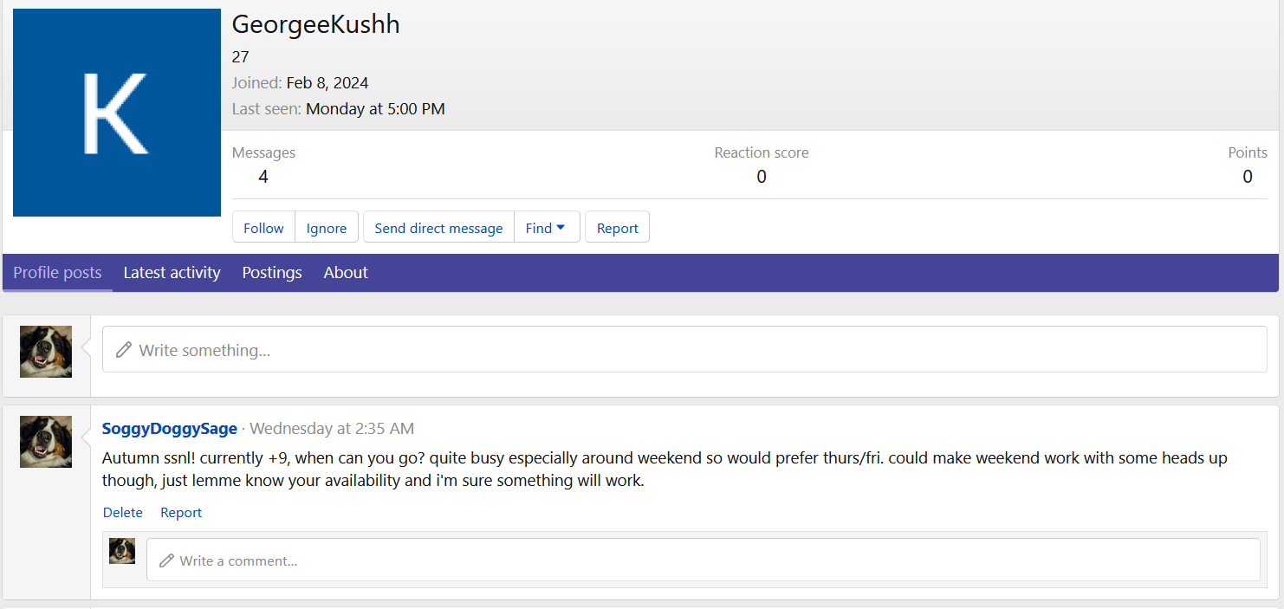Image resolution: width=1284 pixels, height=609 pixels.
Task: Report the post by SoggyDoggySage
Action: [x=181, y=512]
